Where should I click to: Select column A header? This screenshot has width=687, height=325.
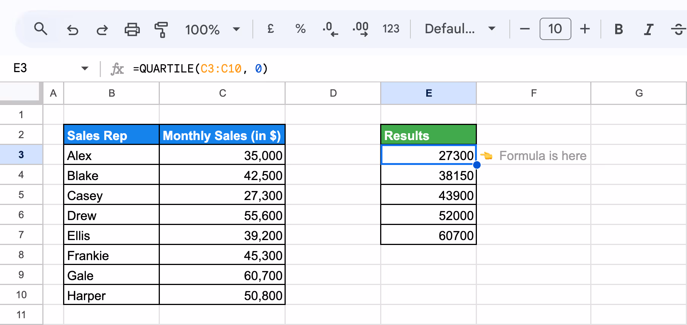(x=53, y=93)
